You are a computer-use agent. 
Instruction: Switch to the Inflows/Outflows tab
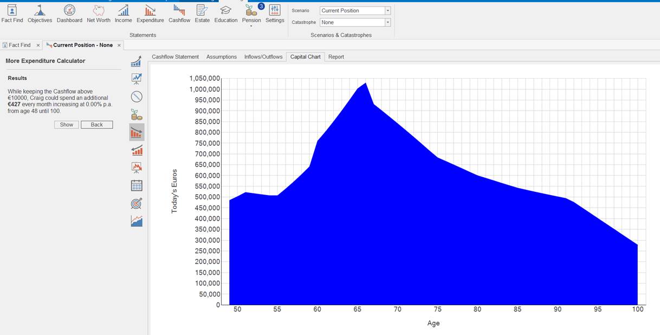[263, 57]
